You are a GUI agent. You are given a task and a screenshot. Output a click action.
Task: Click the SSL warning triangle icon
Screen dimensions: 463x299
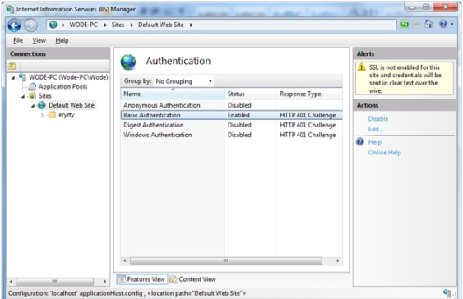tap(361, 67)
